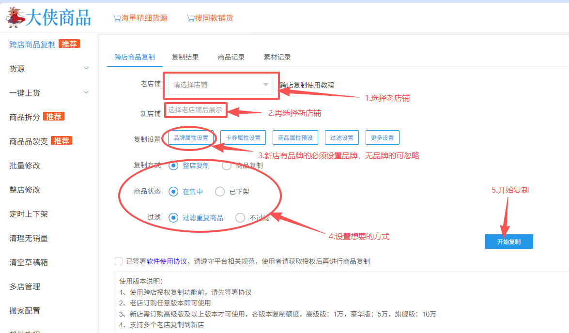The width and height of the screenshot is (569, 333).
Task: Open 搜同款铺货 cart link
Action: coord(210,18)
